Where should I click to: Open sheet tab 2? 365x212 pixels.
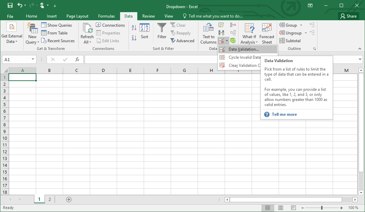[x=50, y=200]
